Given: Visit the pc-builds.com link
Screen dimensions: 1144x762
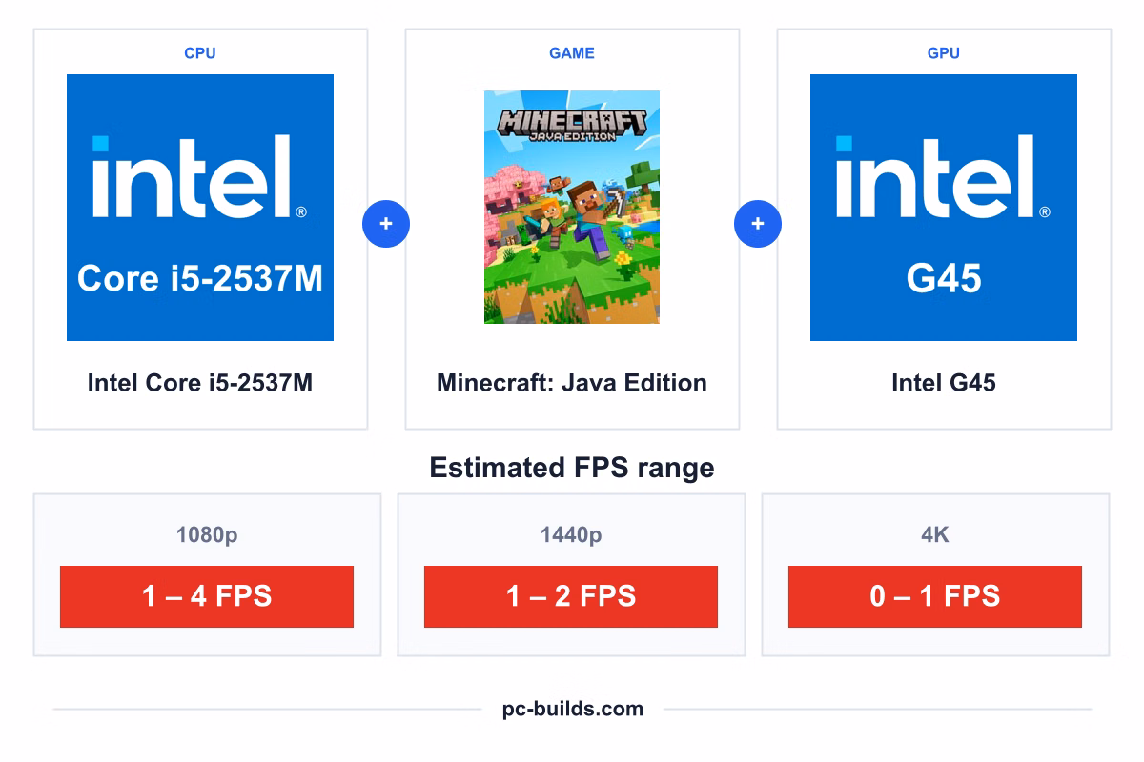Looking at the screenshot, I should [x=573, y=709].
